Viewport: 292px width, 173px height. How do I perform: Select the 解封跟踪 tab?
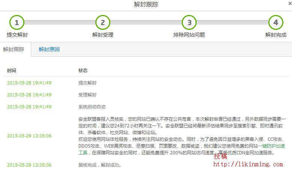14,49
